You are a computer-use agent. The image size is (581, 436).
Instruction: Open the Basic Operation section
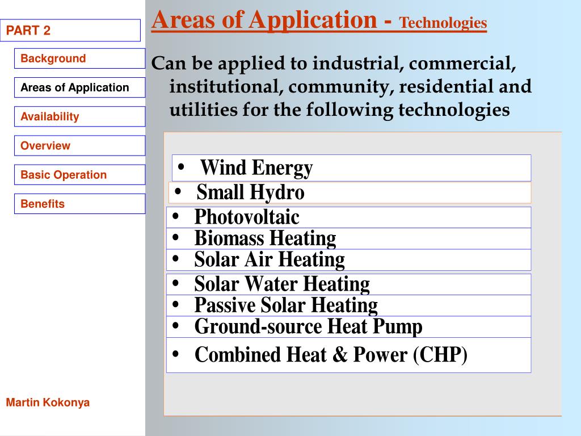point(79,175)
